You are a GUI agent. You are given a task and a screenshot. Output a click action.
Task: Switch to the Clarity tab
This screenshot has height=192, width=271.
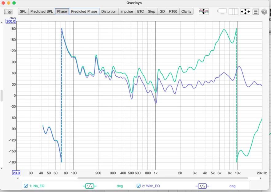[x=186, y=12]
